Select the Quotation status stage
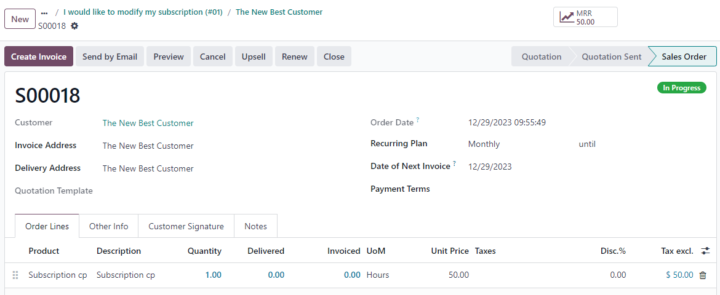Screen dimensions: 720x295 (x=542, y=57)
